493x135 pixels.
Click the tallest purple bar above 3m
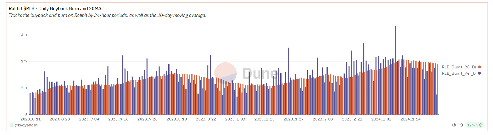(x=395, y=70)
